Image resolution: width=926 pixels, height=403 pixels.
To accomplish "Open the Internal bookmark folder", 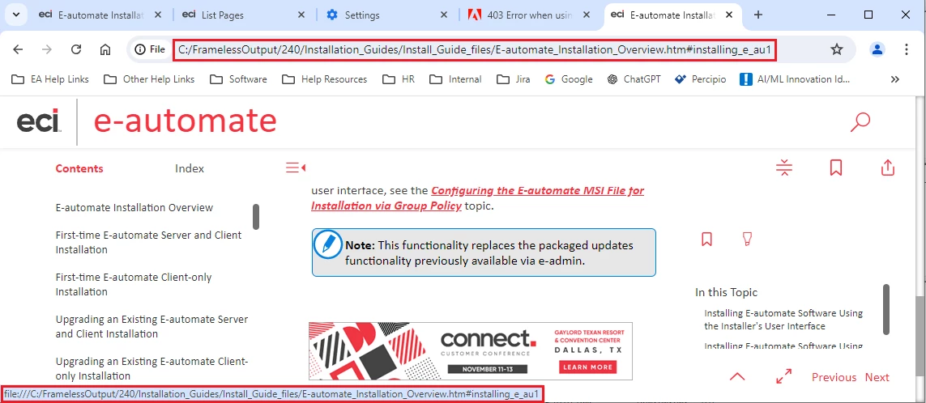I will click(454, 79).
